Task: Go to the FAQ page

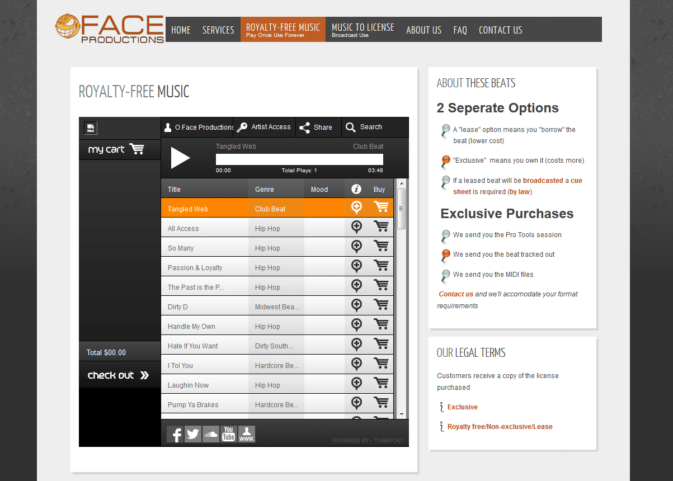Action: 460,30
